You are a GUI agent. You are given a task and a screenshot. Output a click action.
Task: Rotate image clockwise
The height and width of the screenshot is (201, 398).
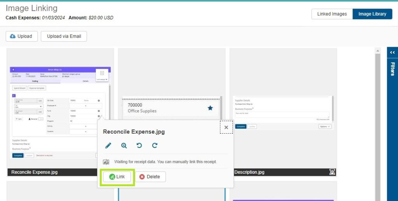[x=155, y=146]
